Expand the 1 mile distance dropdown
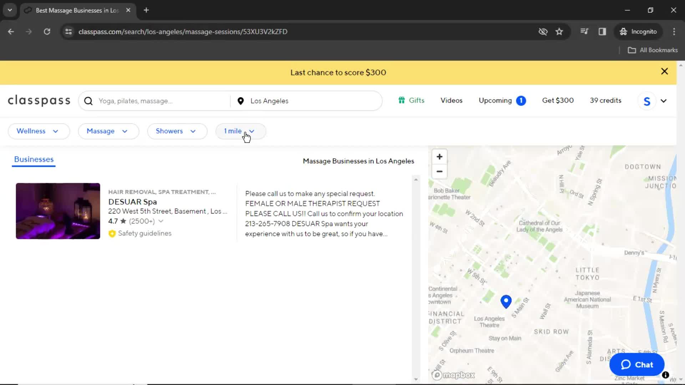This screenshot has width=685, height=385. (x=240, y=131)
